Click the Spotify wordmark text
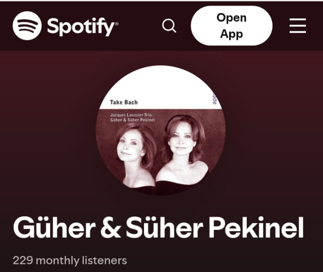 (x=81, y=27)
